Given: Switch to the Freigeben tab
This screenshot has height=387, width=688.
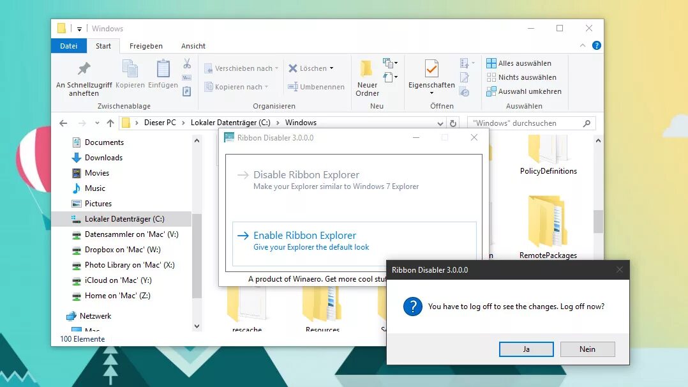Looking at the screenshot, I should [x=146, y=46].
